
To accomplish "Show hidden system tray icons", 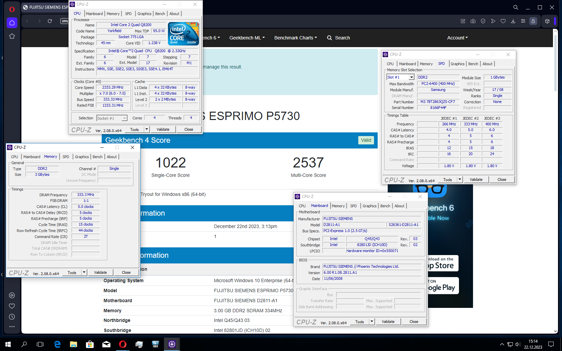I will pyautogui.click(x=502, y=344).
